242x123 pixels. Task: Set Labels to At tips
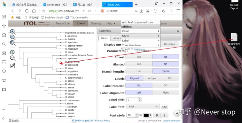click(152, 78)
